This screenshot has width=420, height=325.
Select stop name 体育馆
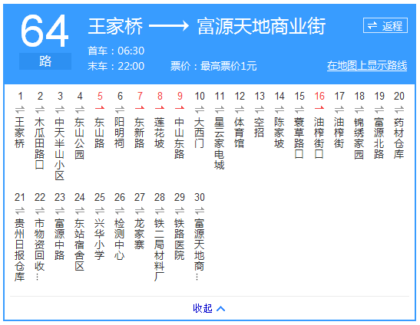tap(240, 133)
